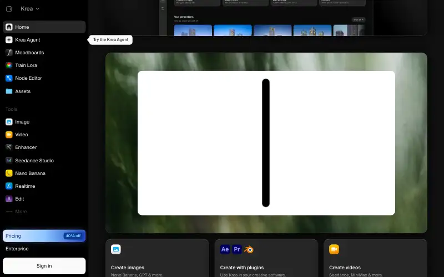Open Krea Agent via its plus icon

[x=9, y=40]
